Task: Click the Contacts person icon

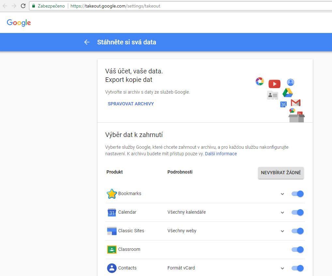Action: tap(112, 268)
